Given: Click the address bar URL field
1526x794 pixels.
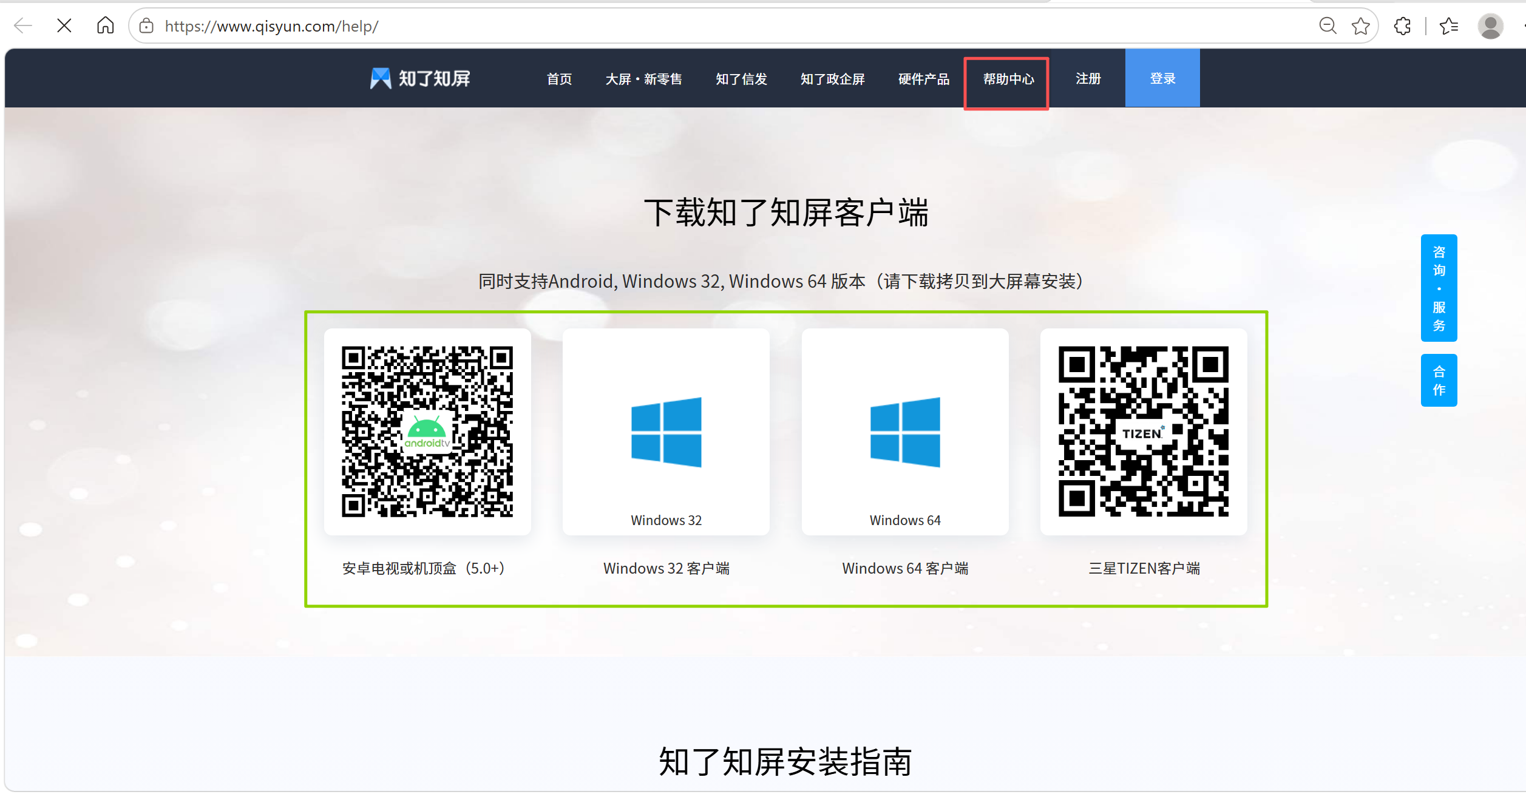Looking at the screenshot, I should tap(728, 25).
